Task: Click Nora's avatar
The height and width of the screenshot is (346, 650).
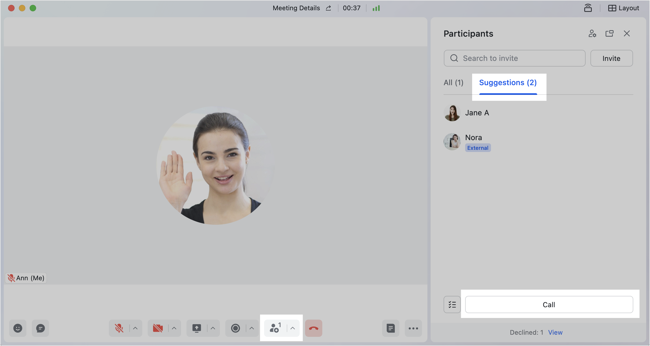Action: click(452, 141)
